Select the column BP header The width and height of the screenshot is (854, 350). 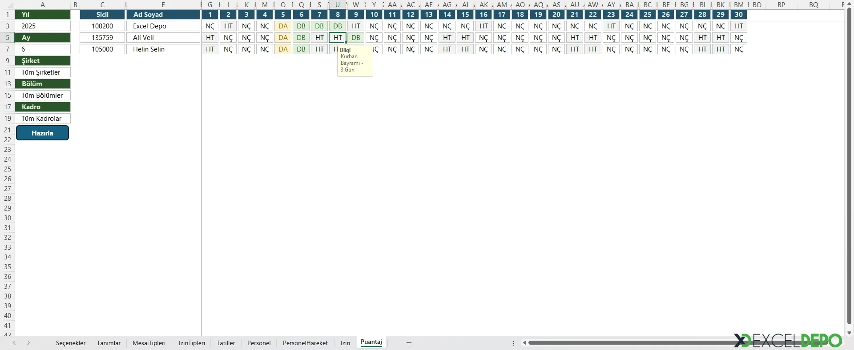pyautogui.click(x=781, y=4)
